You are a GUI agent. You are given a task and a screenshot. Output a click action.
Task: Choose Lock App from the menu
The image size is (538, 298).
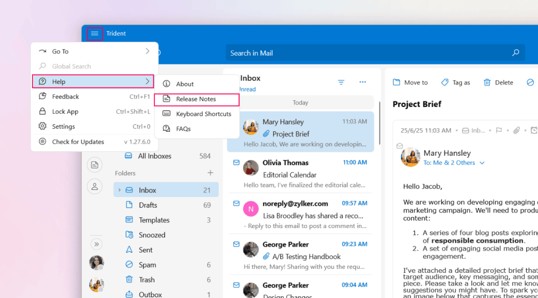(x=94, y=112)
